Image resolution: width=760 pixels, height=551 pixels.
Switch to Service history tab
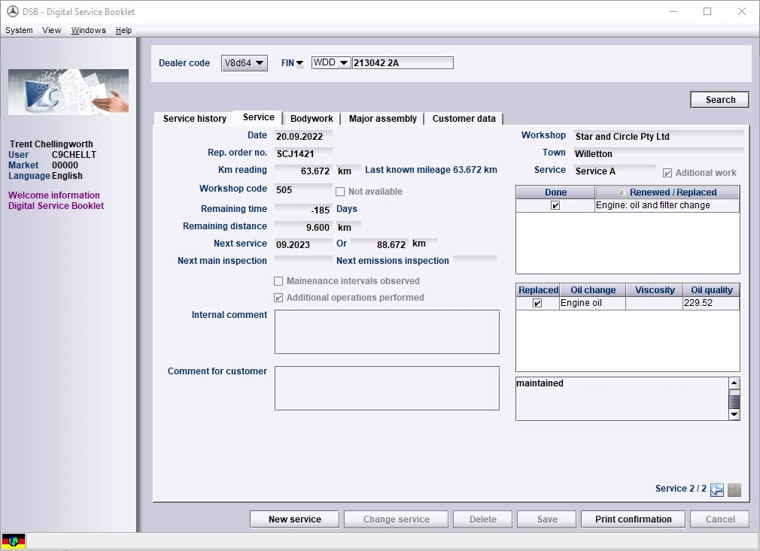[194, 119]
